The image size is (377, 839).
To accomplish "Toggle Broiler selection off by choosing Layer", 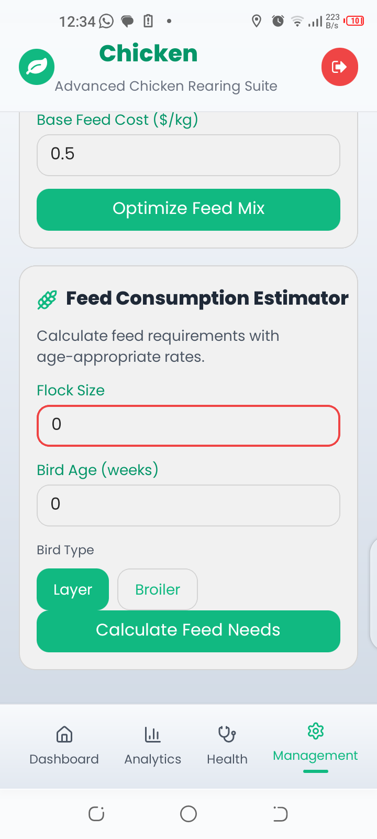I will (x=73, y=589).
